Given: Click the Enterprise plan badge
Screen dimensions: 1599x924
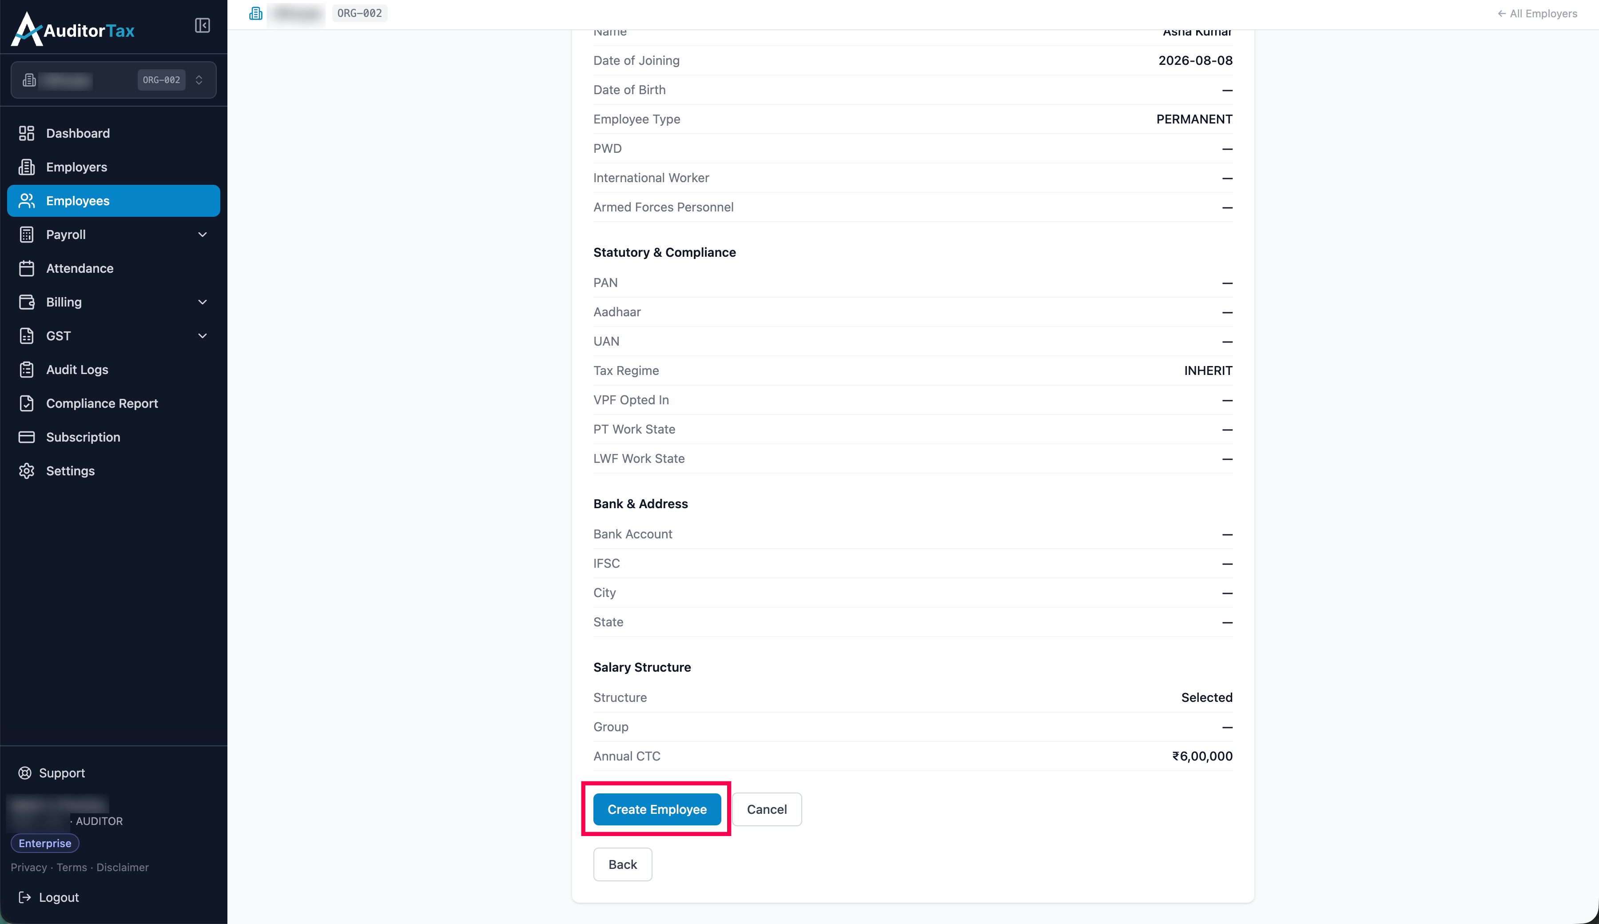Looking at the screenshot, I should tap(45, 844).
